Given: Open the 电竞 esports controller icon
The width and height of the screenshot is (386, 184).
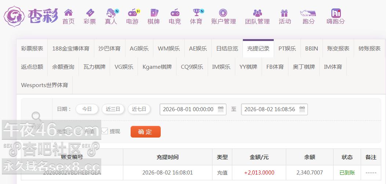Looking at the screenshot, I should point(175,12).
